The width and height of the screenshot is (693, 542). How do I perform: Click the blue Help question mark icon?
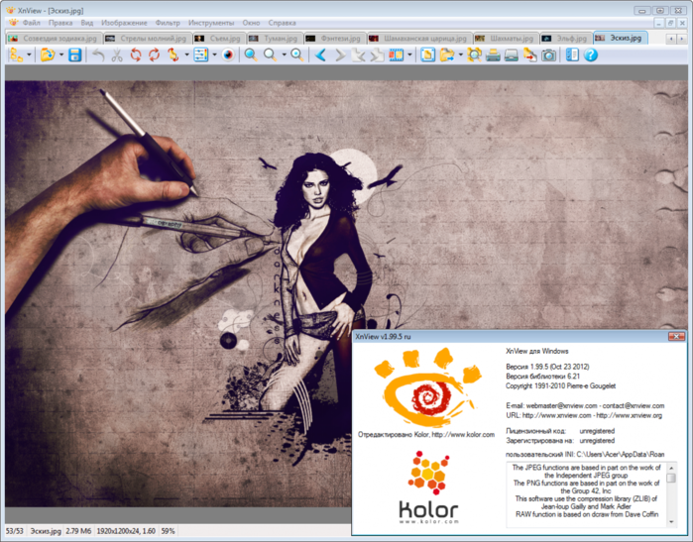click(x=591, y=55)
